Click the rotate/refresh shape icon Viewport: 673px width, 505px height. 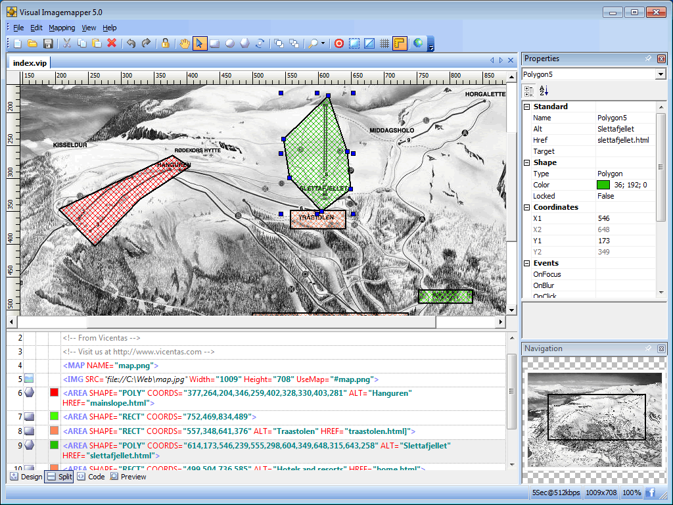click(260, 43)
